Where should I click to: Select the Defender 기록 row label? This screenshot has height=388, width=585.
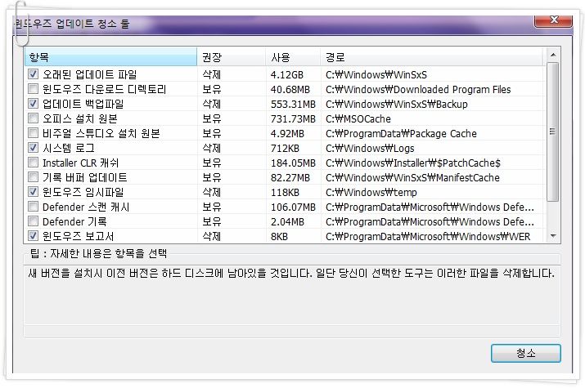pyautogui.click(x=74, y=221)
